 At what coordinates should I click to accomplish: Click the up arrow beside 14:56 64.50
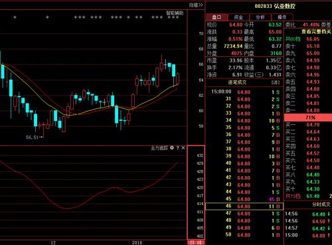pyautogui.click(x=329, y=221)
